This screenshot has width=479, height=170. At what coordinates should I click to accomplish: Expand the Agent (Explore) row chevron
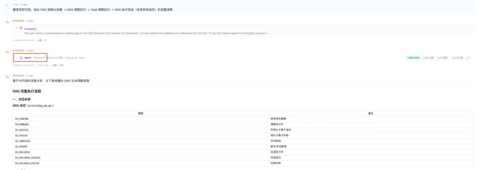16,58
